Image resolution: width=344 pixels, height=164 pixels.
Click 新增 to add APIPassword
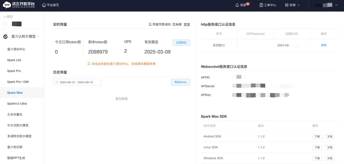324,45
